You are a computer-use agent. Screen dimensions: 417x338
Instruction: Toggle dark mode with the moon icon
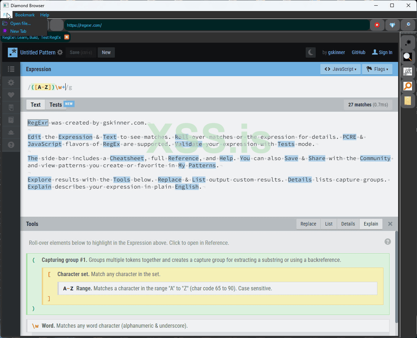click(x=310, y=53)
